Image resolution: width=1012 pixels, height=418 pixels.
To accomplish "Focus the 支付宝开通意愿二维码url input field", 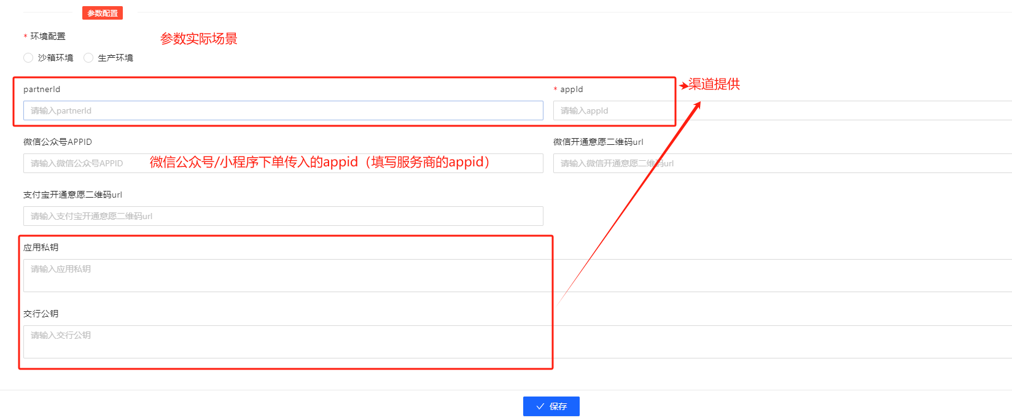I will tap(282, 216).
